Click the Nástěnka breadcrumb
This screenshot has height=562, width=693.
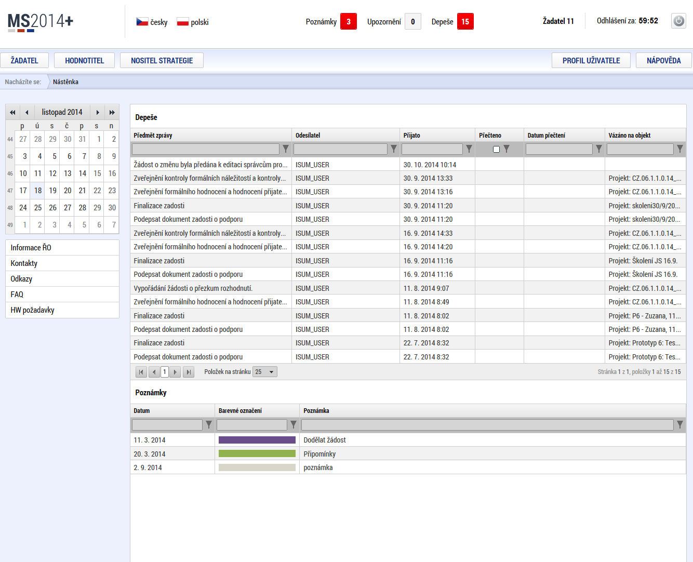(65, 82)
